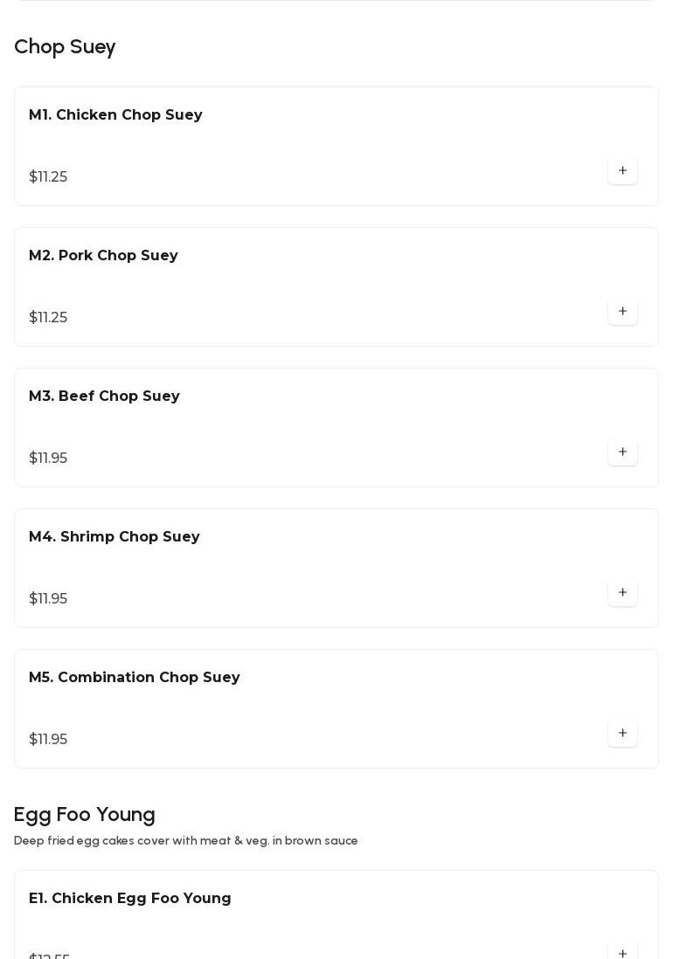This screenshot has width=673, height=959.
Task: Open M4. Shrimp Chop Suey item title
Action: pyautogui.click(x=114, y=537)
